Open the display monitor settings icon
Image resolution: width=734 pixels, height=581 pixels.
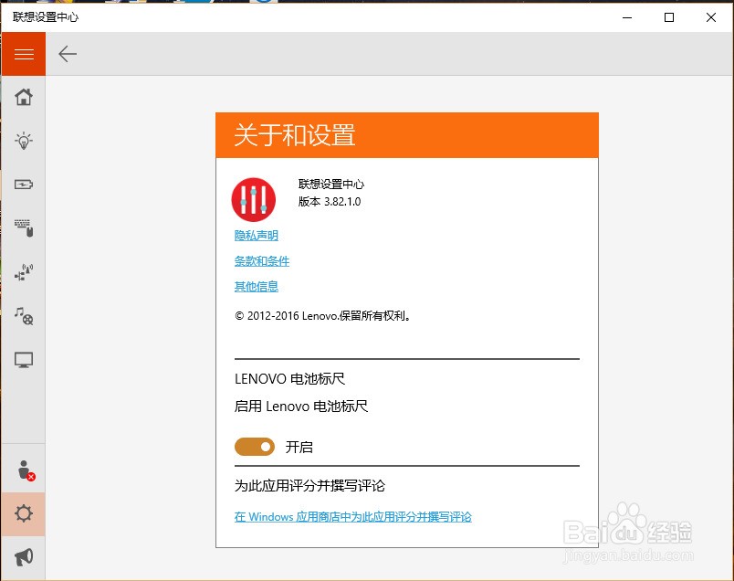pyautogui.click(x=24, y=360)
